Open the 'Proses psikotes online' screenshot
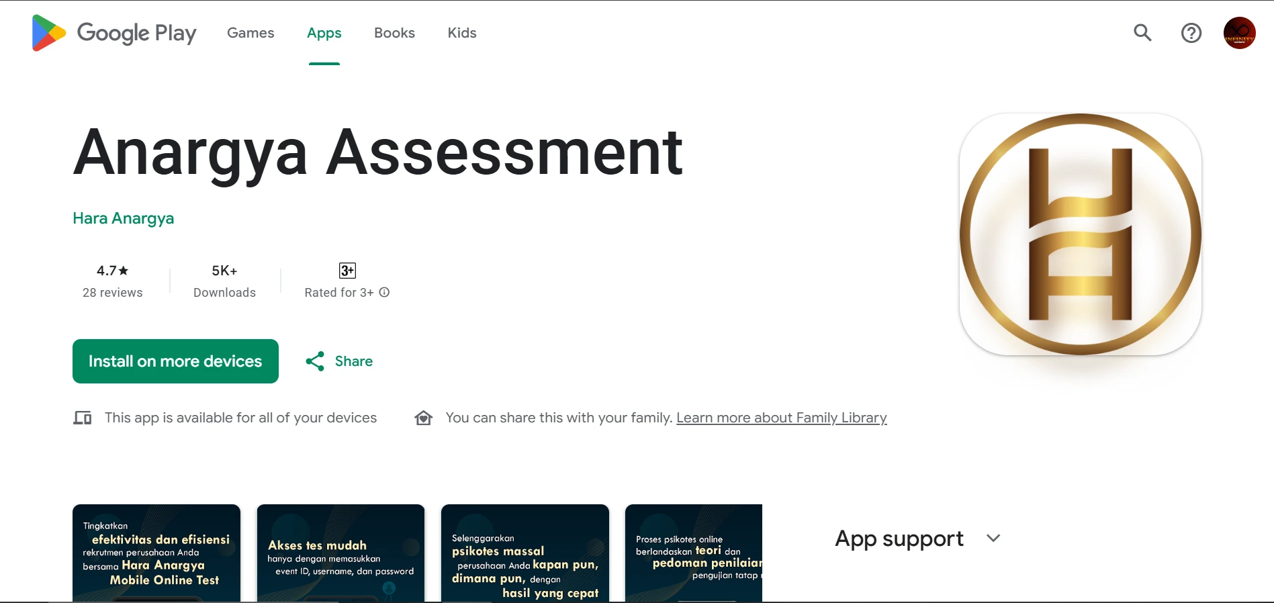Viewport: 1274px width, 603px height. click(x=694, y=553)
